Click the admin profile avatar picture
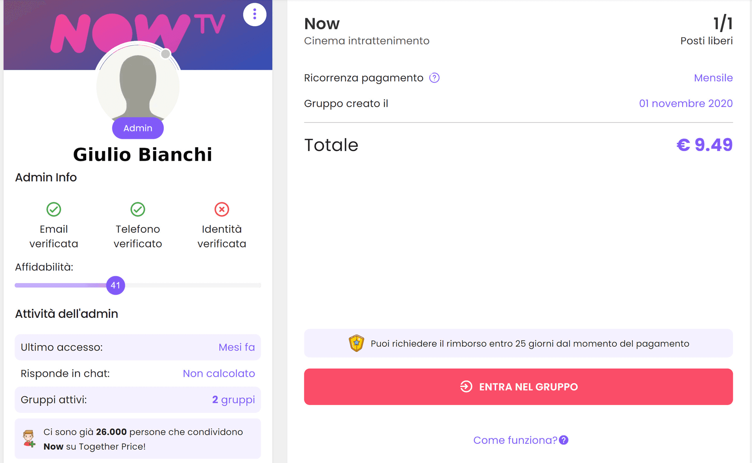Image resolution: width=752 pixels, height=463 pixels. point(138,84)
